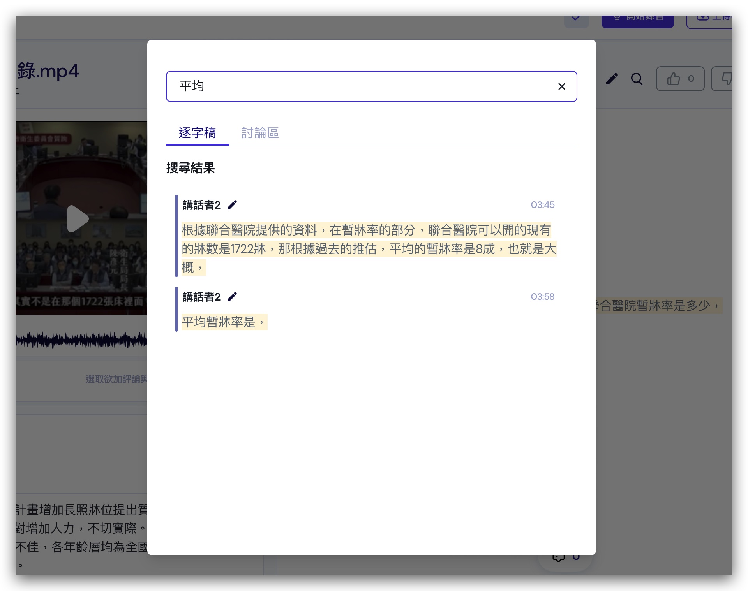Select 講話者2 label of the 03:45 result

pos(201,205)
